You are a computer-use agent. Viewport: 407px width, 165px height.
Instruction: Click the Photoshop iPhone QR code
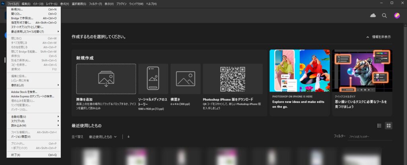click(x=233, y=79)
